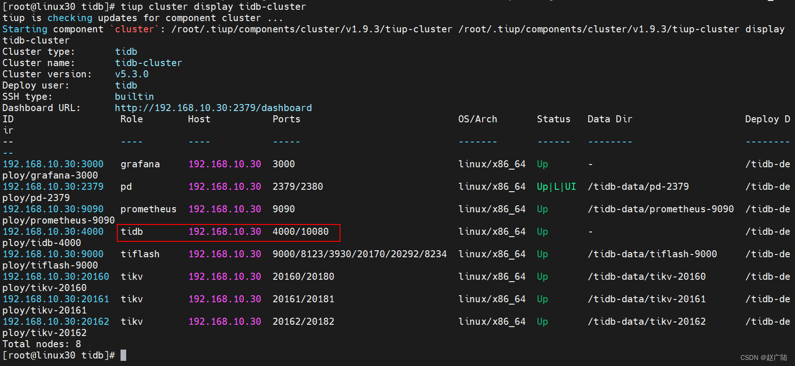This screenshot has height=366, width=795.
Task: Click the pd ID 192.168.10.30:2379
Action: pyautogui.click(x=53, y=187)
